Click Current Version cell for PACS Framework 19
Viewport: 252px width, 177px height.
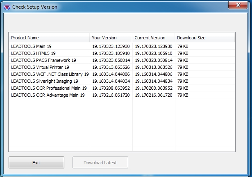154,60
